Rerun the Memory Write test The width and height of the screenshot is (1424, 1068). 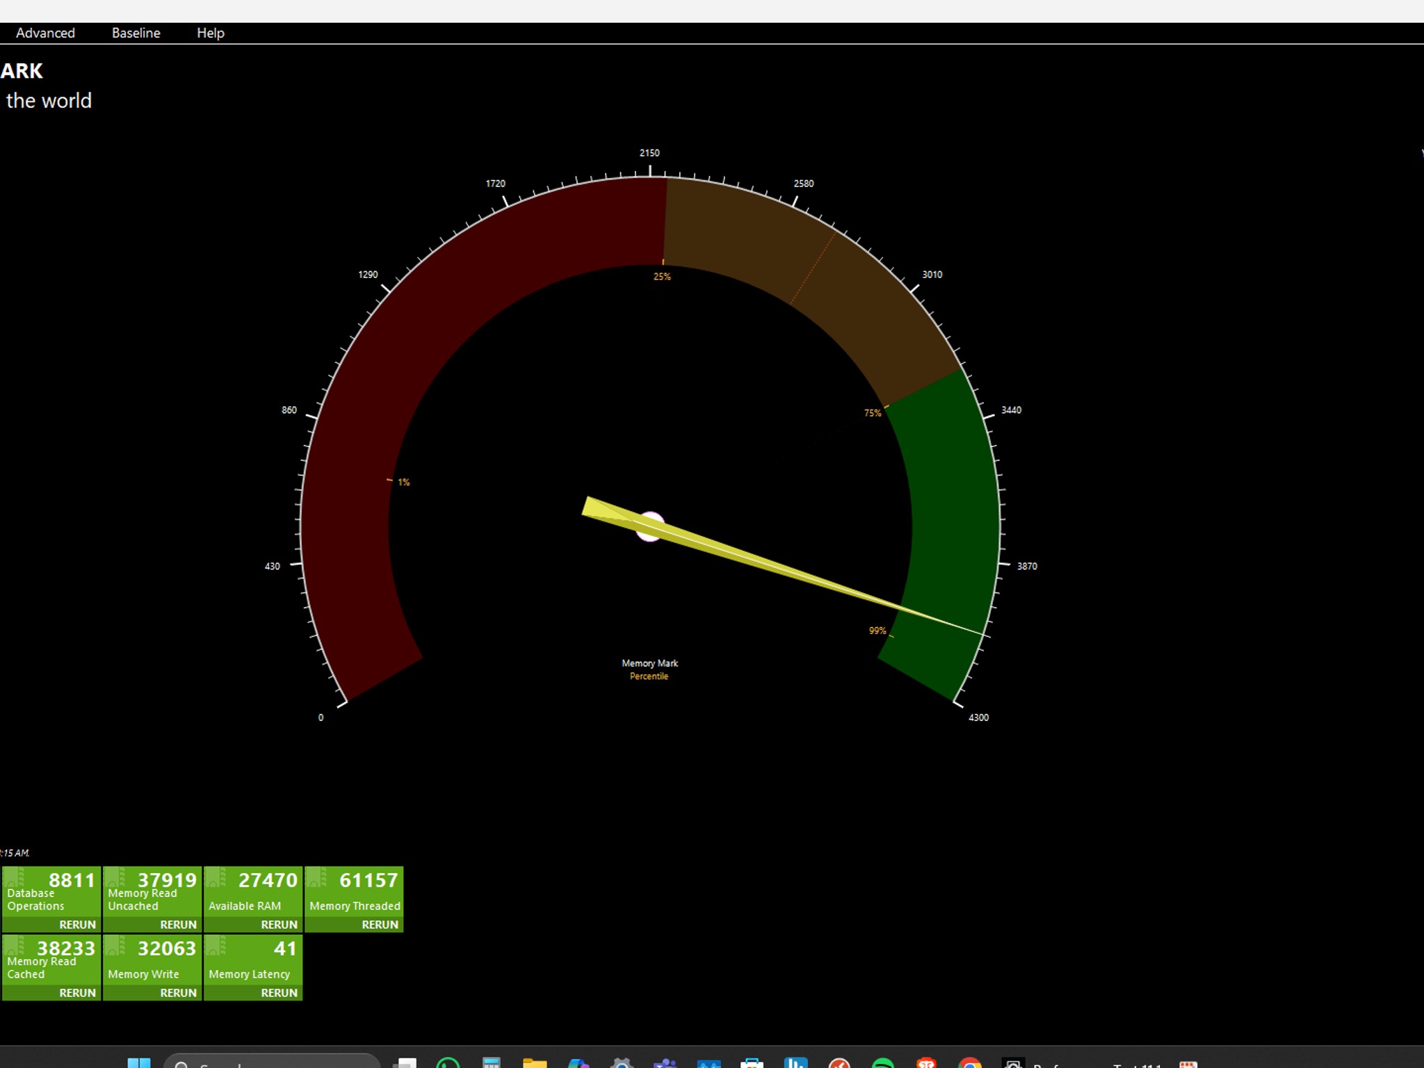pyautogui.click(x=178, y=993)
